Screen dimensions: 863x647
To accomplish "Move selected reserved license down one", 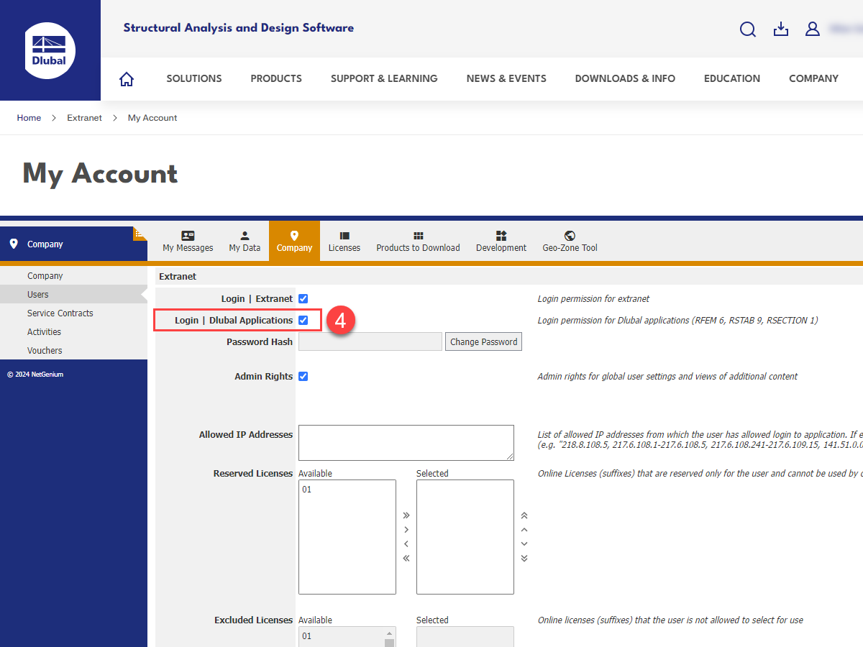I will point(524,544).
